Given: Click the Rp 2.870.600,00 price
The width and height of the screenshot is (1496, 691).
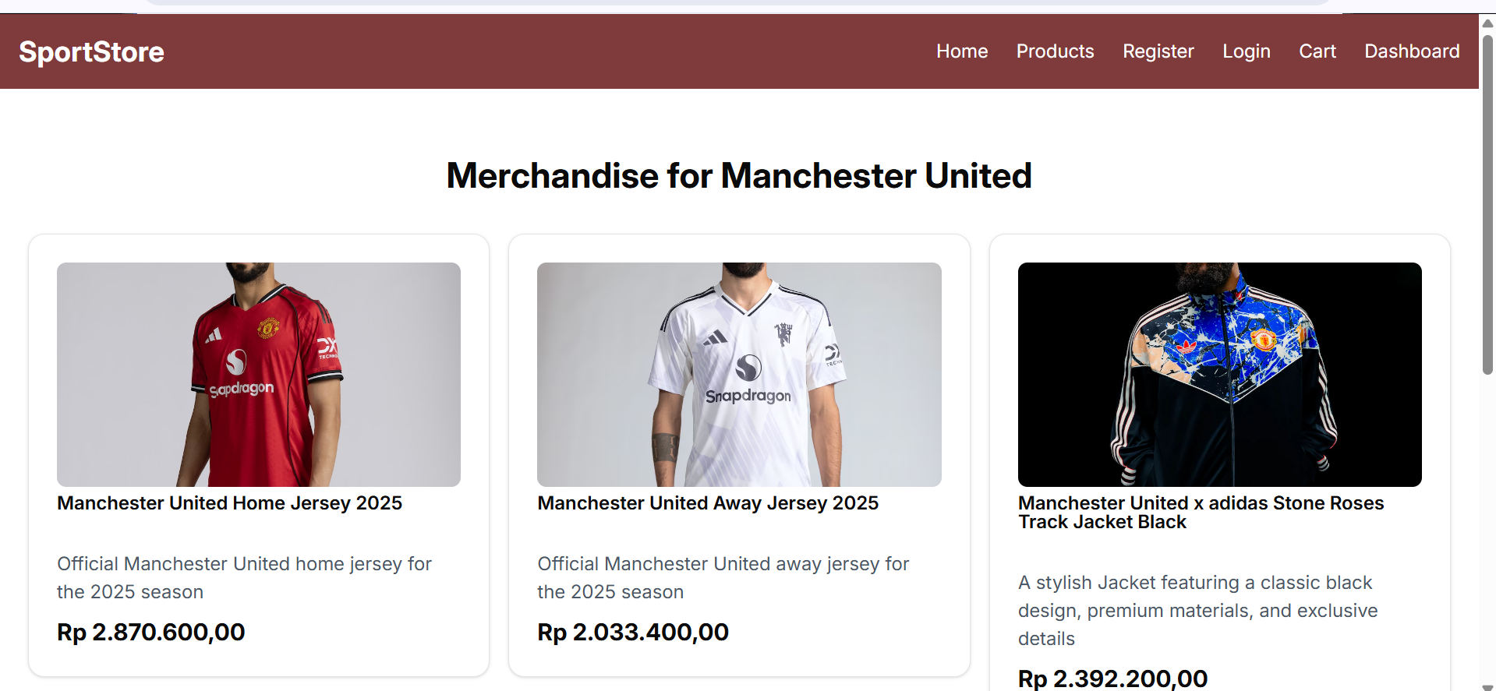Looking at the screenshot, I should click(x=151, y=632).
